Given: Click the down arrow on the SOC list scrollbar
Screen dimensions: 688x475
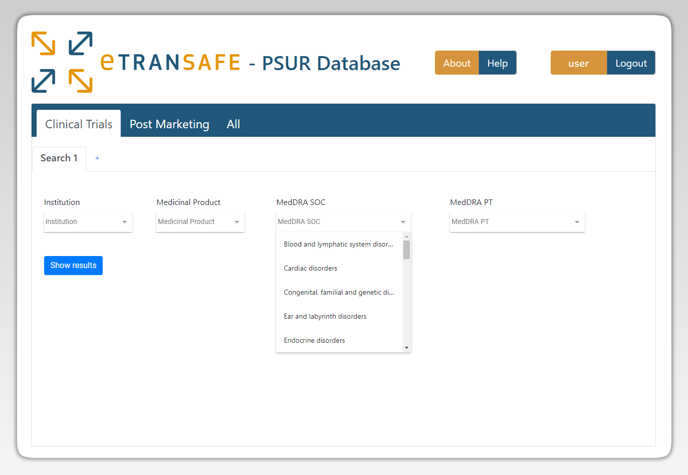Looking at the screenshot, I should point(406,347).
